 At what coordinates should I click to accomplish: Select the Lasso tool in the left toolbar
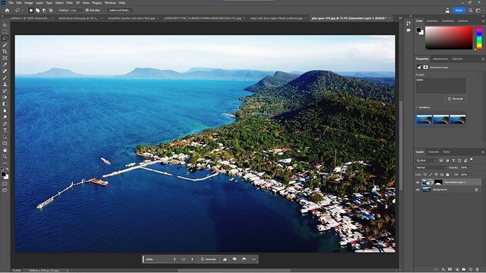pyautogui.click(x=5, y=38)
